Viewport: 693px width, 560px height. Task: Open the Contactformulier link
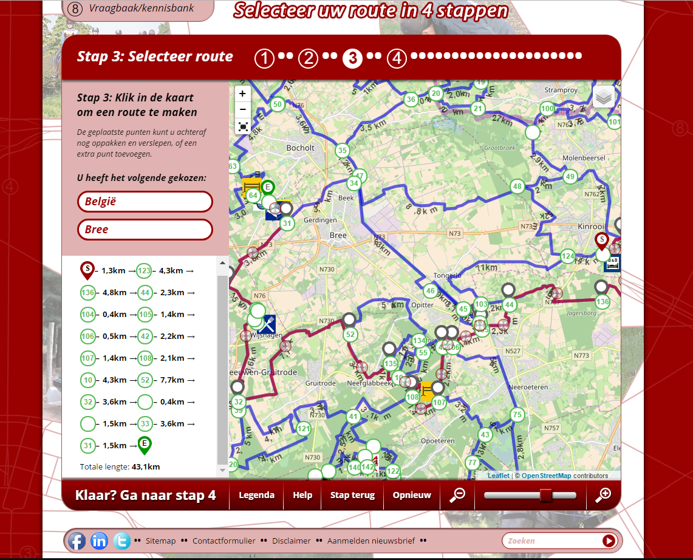[x=224, y=541]
